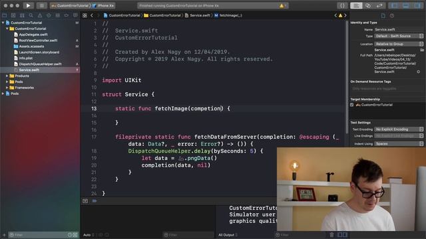Toggle the debug area hide button
Screen dimensions: 426x239
tap(85, 200)
